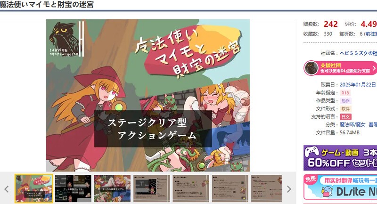
Task: Select the second thumbnail, game screen samples
Action: pos(73,188)
